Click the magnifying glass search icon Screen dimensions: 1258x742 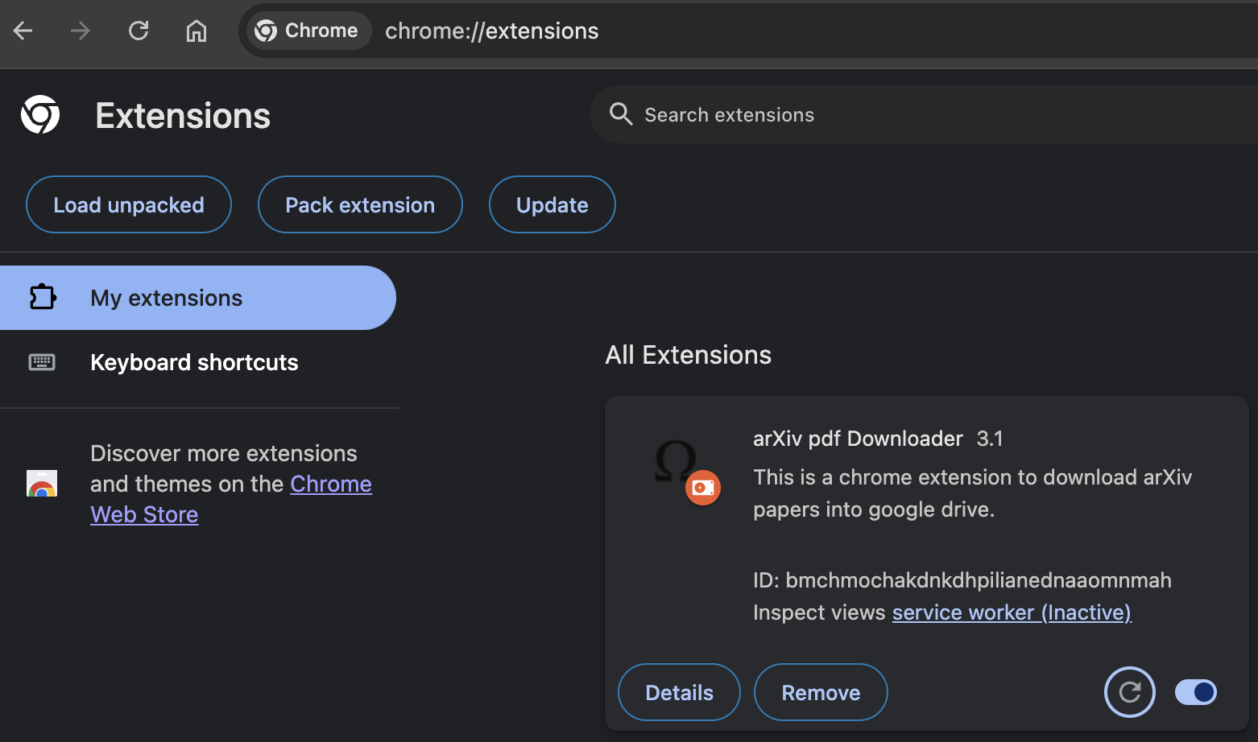pos(620,114)
